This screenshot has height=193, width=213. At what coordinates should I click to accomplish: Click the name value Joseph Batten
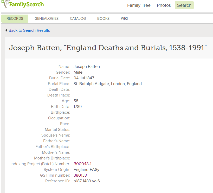click(87, 67)
